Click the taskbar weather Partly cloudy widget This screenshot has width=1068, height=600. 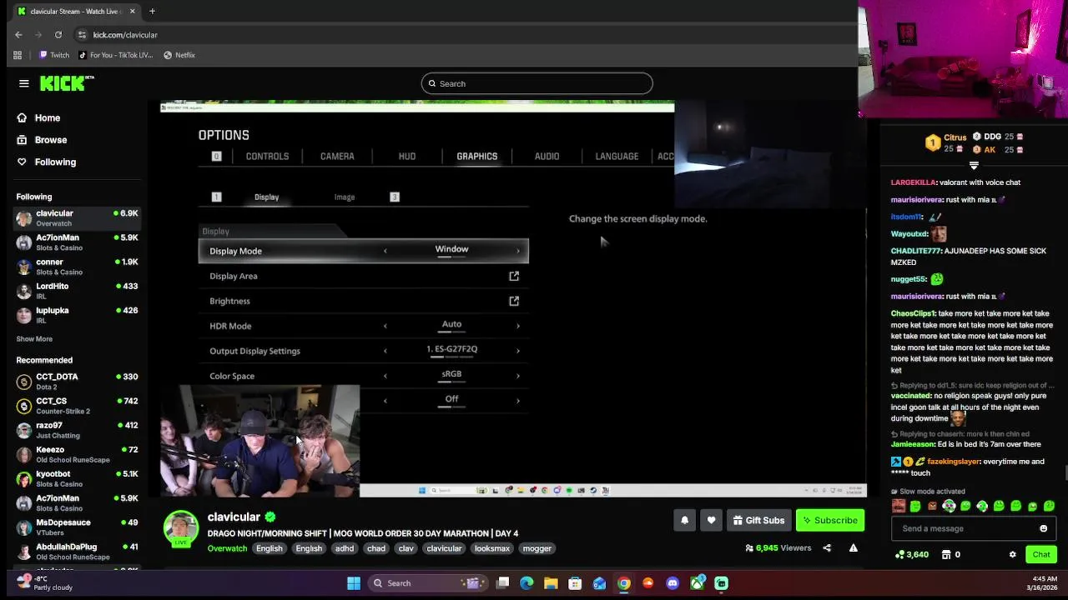point(44,582)
